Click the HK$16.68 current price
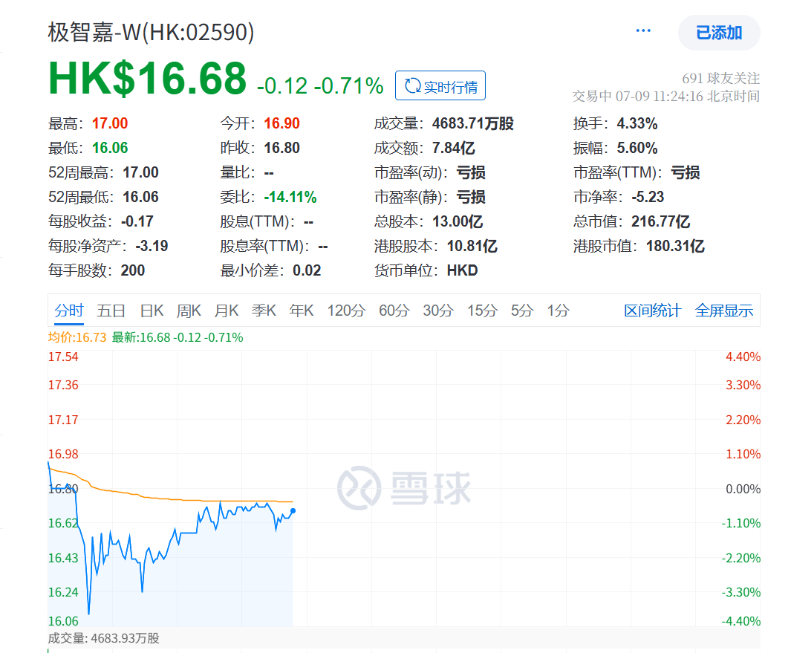Viewport: 791px width, 653px height. tap(147, 78)
